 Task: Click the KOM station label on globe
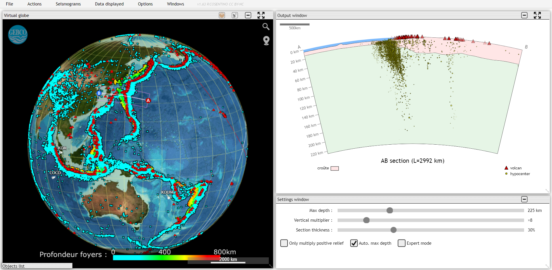pos(62,148)
